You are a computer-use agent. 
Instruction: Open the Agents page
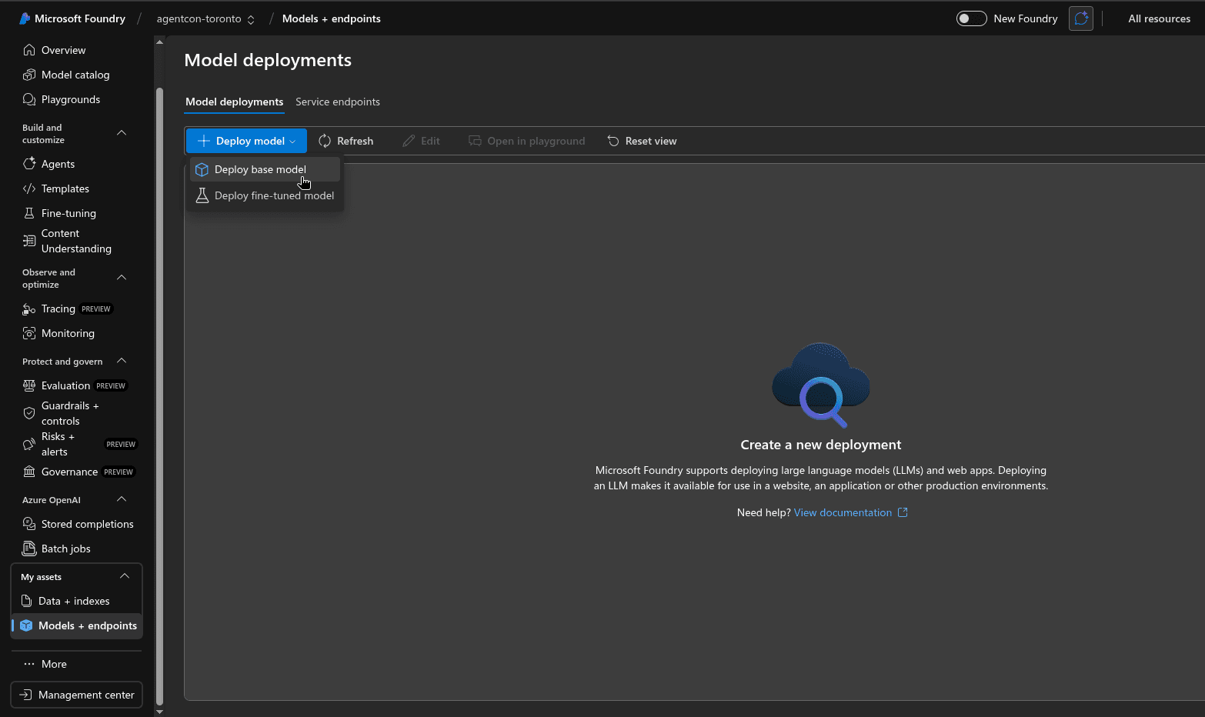pos(58,163)
